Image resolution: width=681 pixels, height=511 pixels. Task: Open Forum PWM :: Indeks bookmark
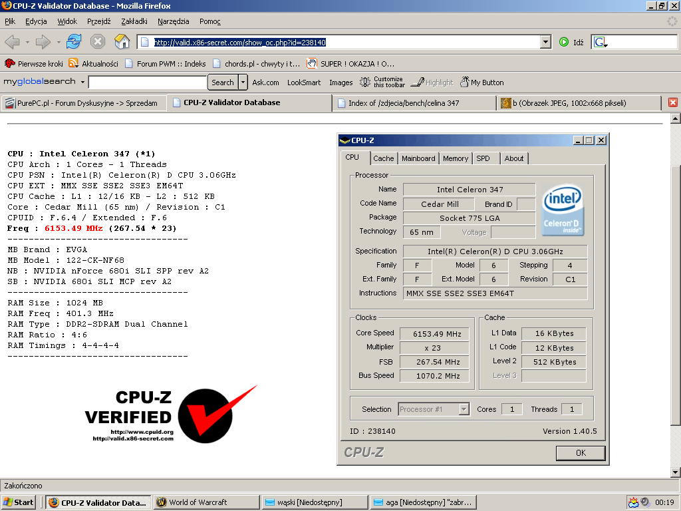(165, 64)
